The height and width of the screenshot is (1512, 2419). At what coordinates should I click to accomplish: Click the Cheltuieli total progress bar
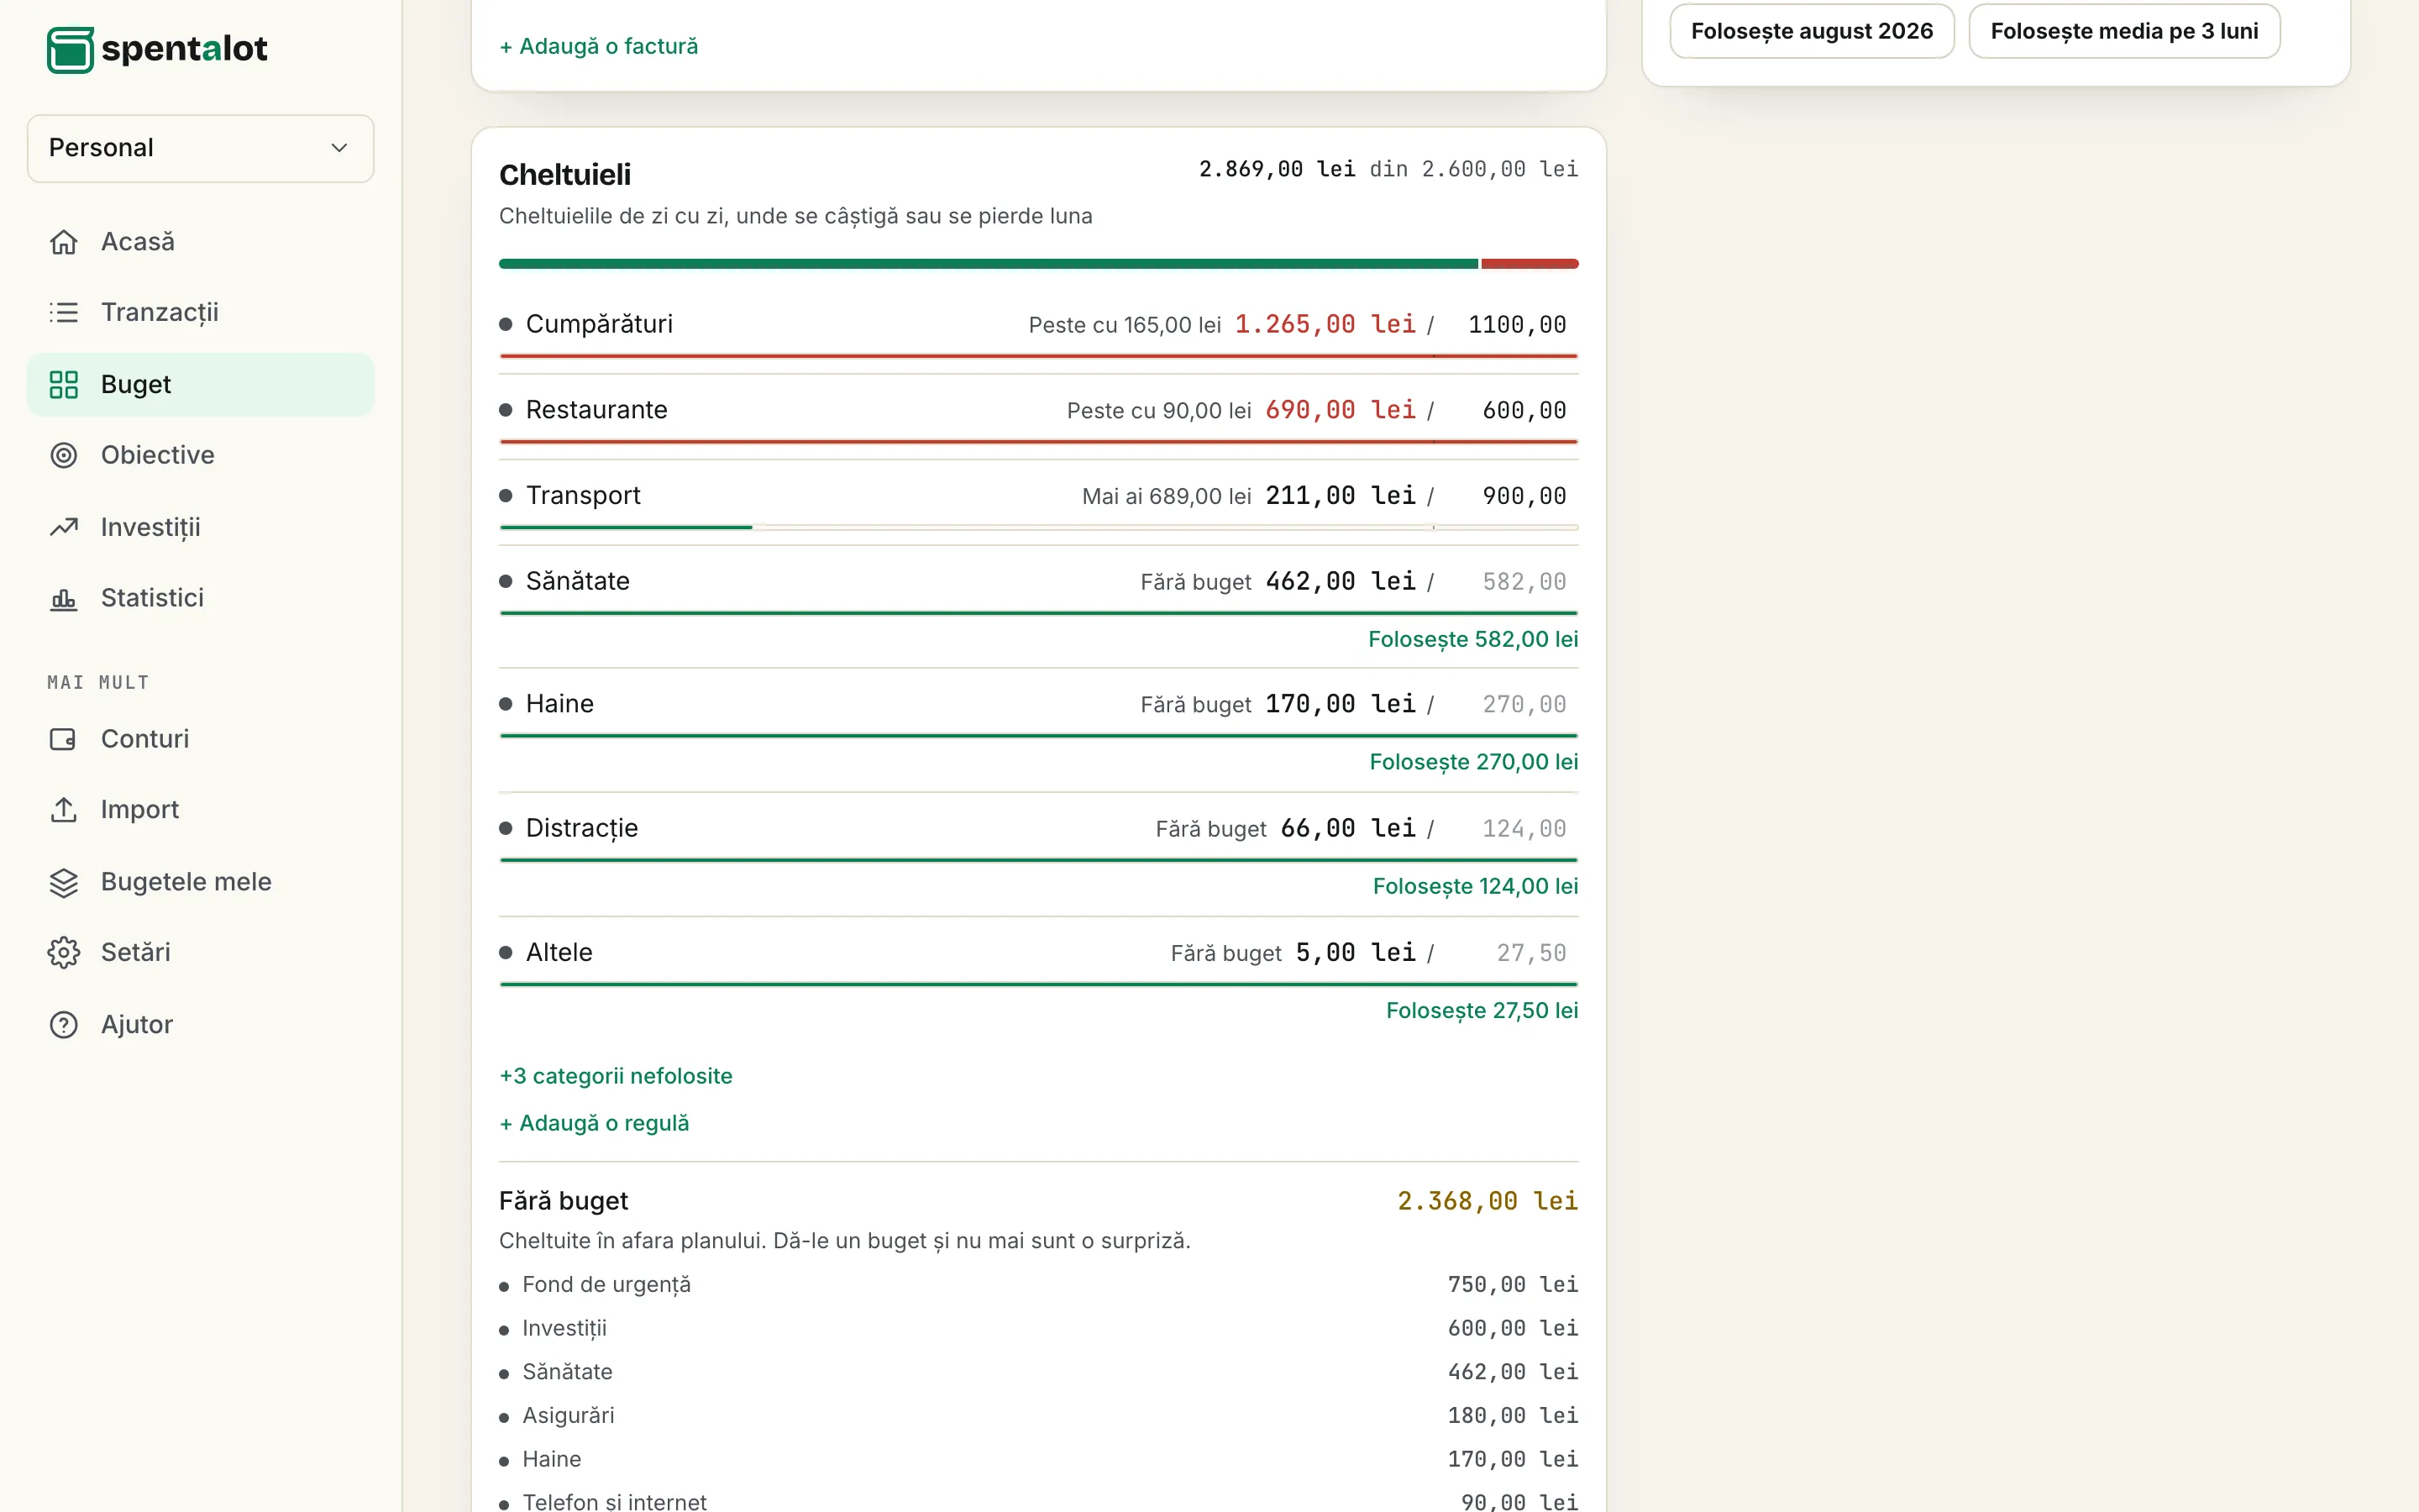tap(1038, 264)
